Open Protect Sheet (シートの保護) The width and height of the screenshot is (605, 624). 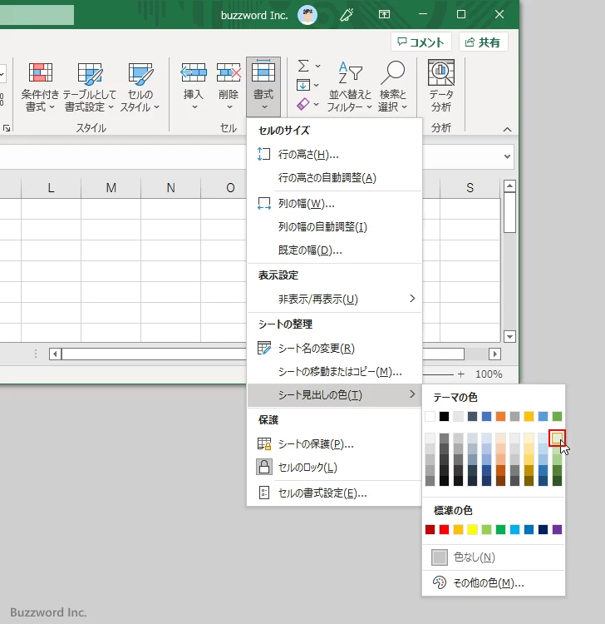click(334, 443)
